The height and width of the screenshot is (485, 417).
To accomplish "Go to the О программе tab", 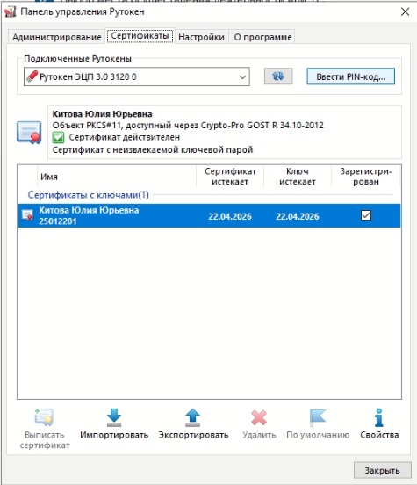I will (x=262, y=37).
